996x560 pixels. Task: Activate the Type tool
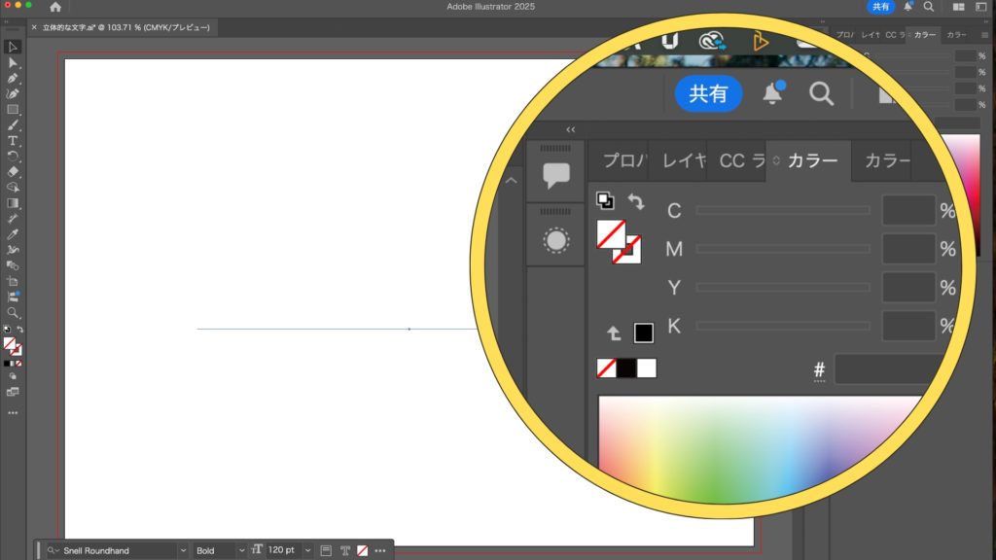pos(13,140)
